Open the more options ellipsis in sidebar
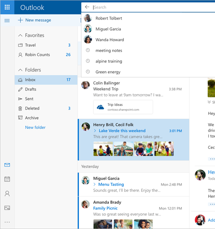The width and height of the screenshot is (215, 229). point(7,222)
